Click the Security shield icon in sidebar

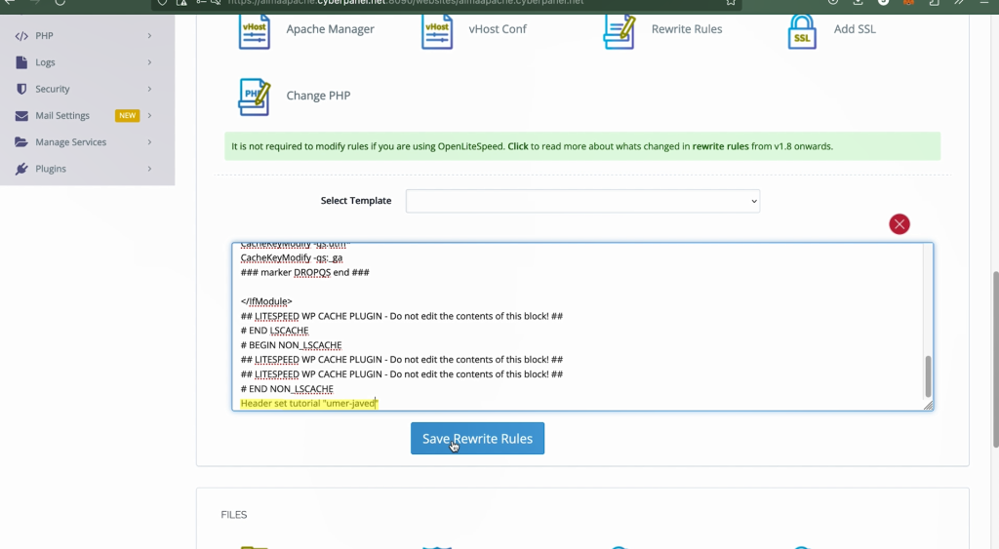pyautogui.click(x=21, y=89)
